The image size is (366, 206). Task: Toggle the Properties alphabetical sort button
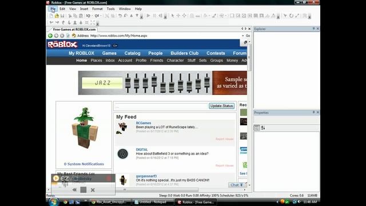(263, 128)
